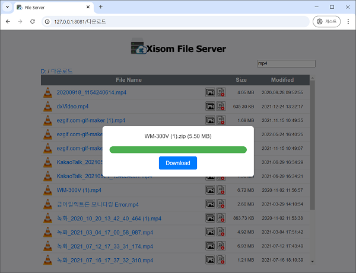
Task: Click the site info icon in address bar
Action: 47,21
